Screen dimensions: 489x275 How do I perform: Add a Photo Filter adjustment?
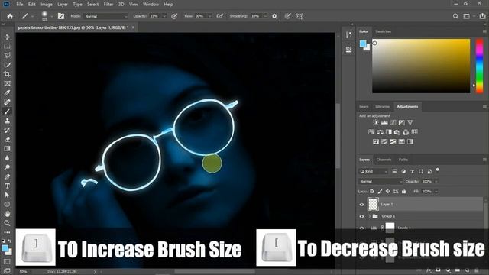tap(397, 132)
